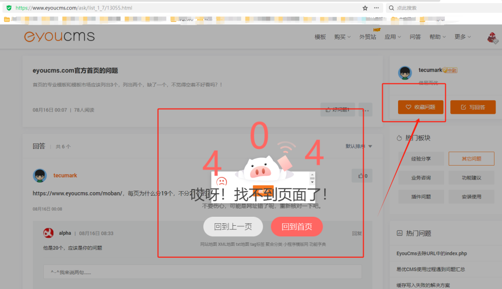
Task: Click tecumark's avatar in the answer list
Action: click(40, 176)
